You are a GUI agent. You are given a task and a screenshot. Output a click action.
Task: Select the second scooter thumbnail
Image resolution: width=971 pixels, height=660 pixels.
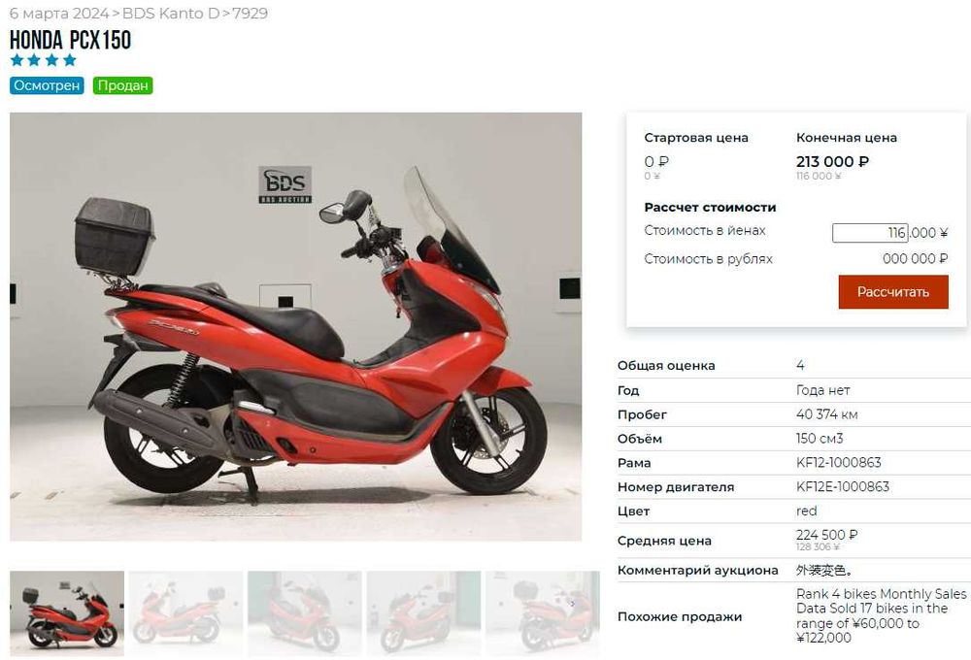tap(185, 613)
